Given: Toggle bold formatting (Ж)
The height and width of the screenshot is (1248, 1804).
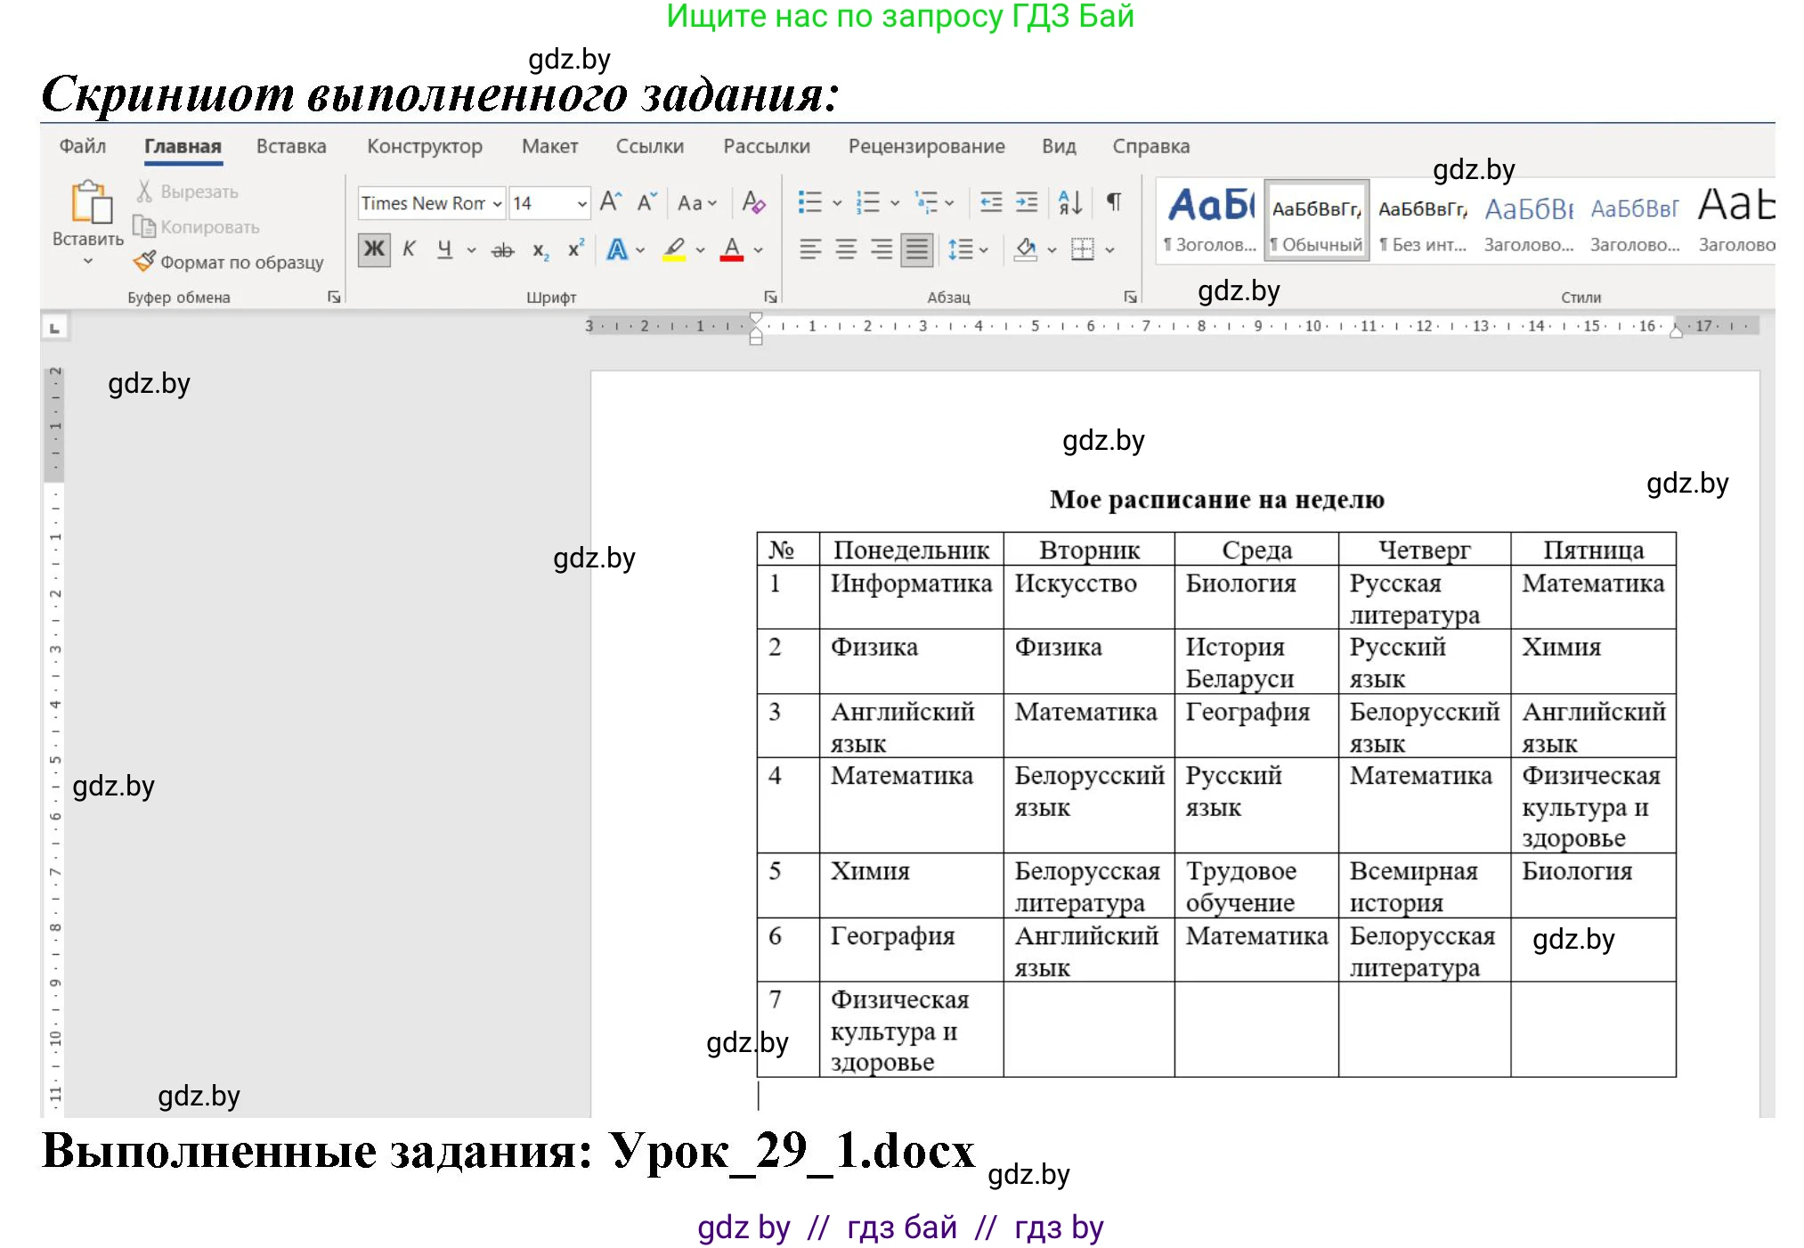Looking at the screenshot, I should pyautogui.click(x=374, y=249).
